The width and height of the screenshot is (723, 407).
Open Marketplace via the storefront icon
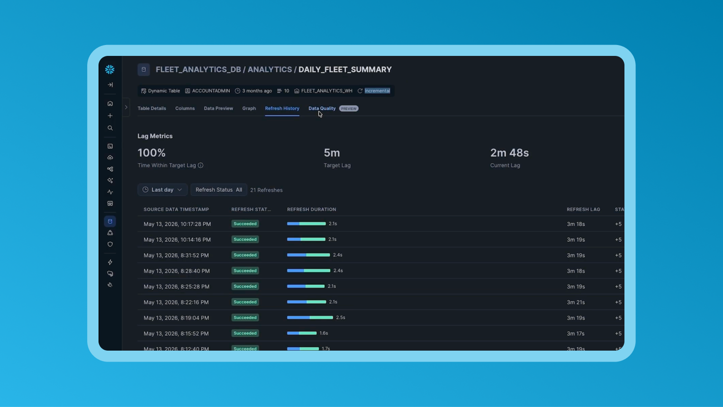[110, 203]
